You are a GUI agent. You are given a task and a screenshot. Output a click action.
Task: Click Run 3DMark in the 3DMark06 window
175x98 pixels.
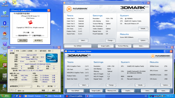coord(75,91)
